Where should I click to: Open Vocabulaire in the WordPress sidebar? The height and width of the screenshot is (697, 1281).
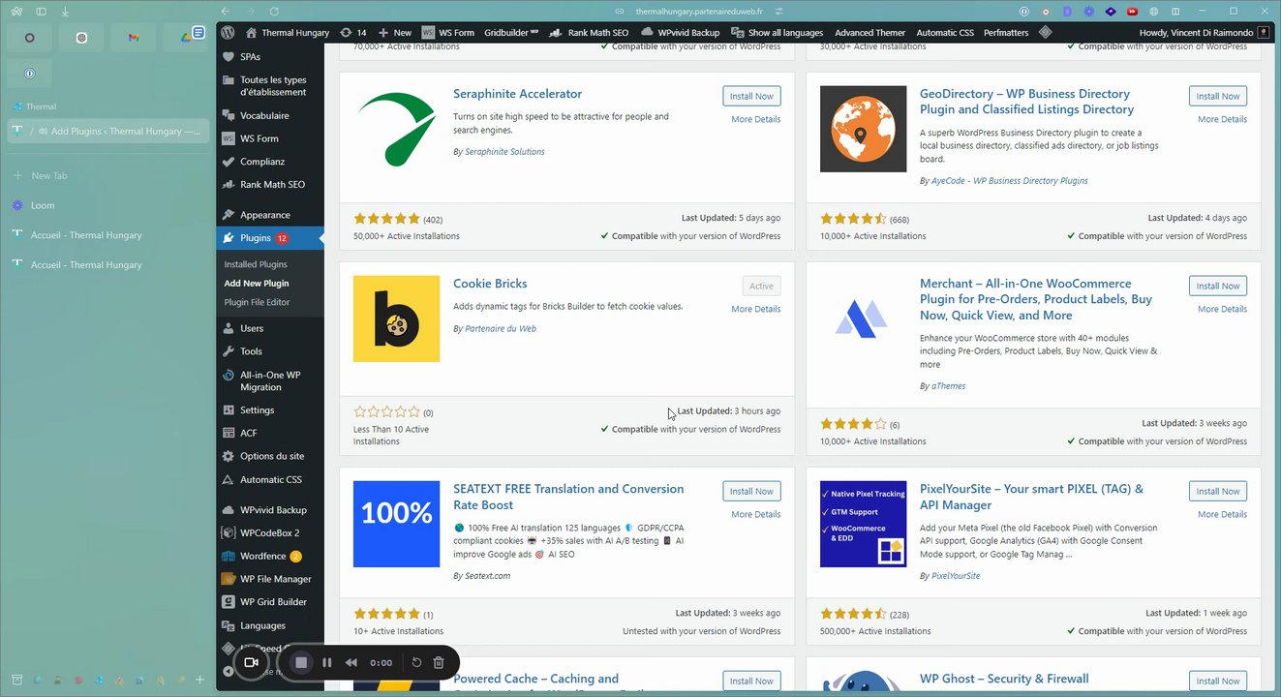[x=270, y=115]
